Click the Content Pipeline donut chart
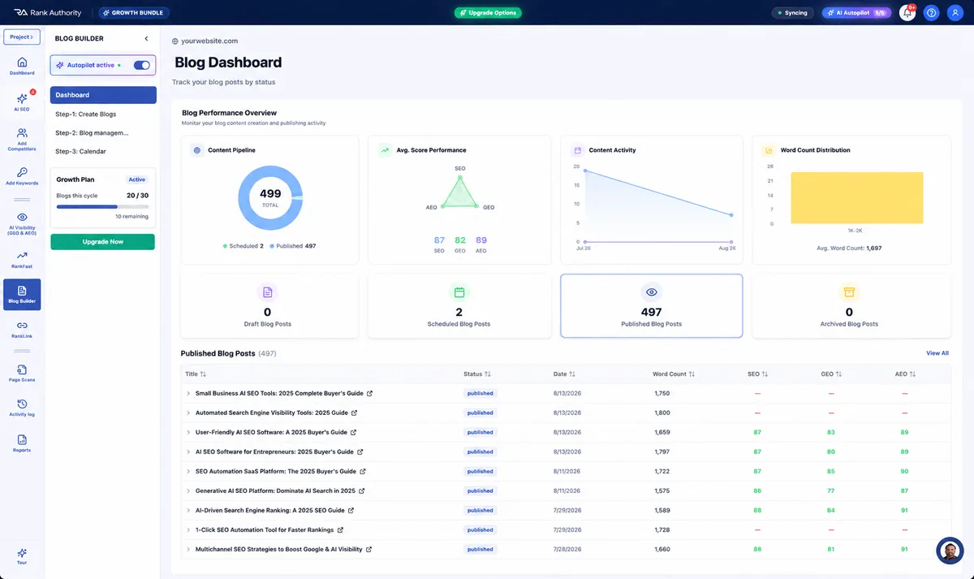974x579 pixels. (270, 197)
